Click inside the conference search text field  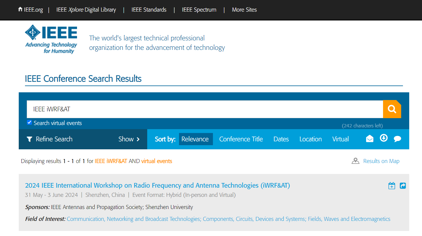coord(205,109)
